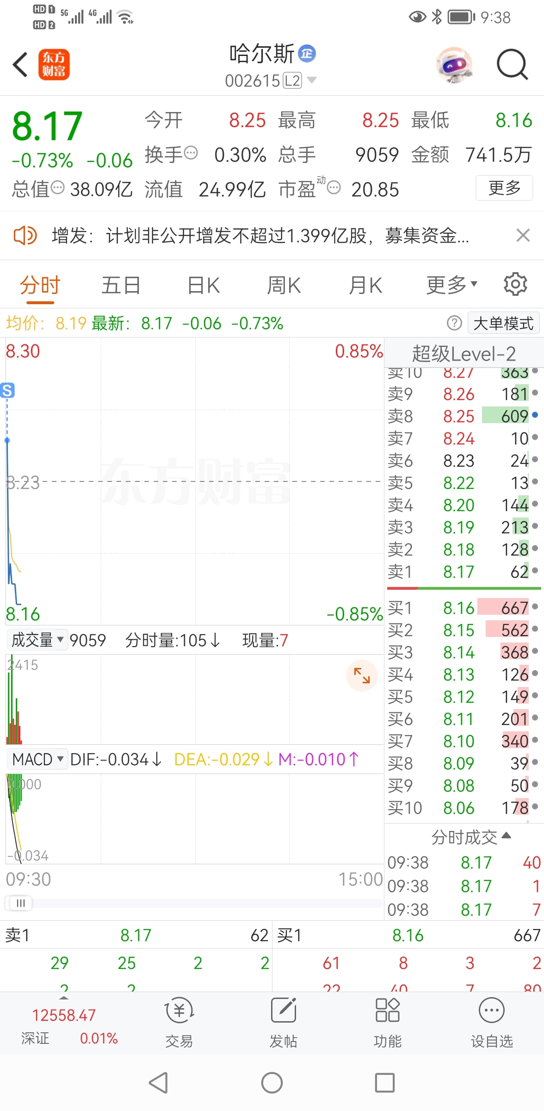The height and width of the screenshot is (1111, 544).
Task: Expand the index ticker up arrow
Action: pyautogui.click(x=64, y=998)
